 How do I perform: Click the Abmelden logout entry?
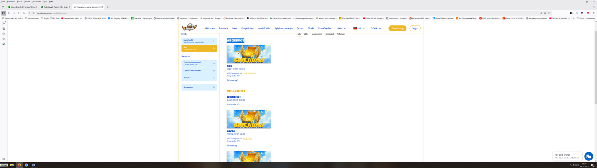click(199, 87)
